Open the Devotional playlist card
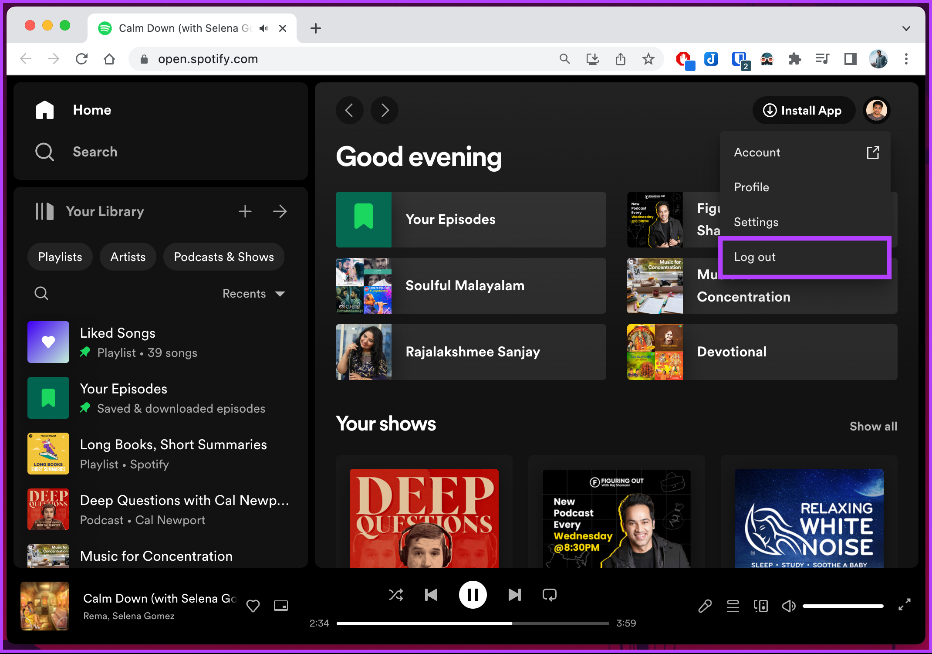 coord(762,352)
